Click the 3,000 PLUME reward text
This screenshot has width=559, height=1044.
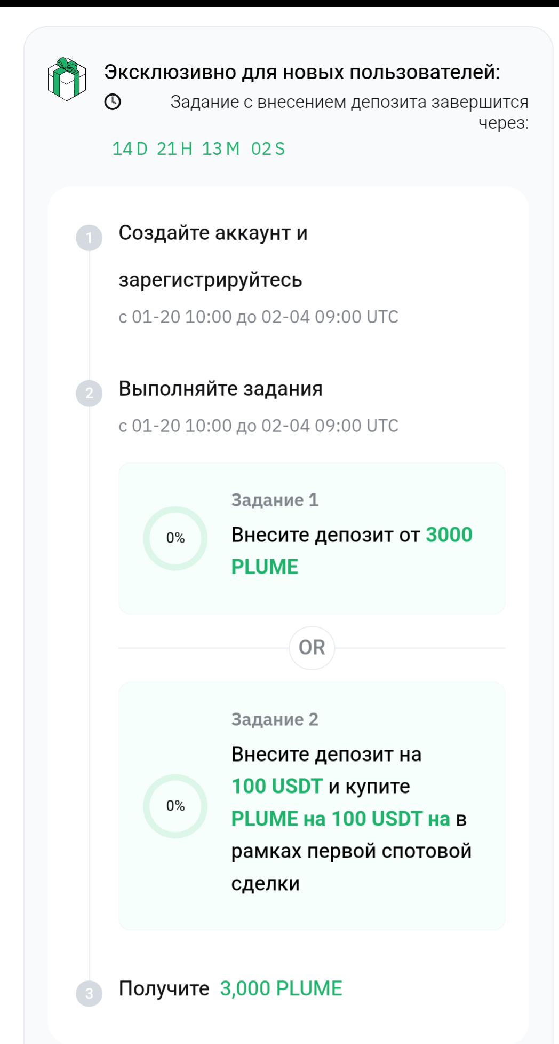[x=281, y=988]
